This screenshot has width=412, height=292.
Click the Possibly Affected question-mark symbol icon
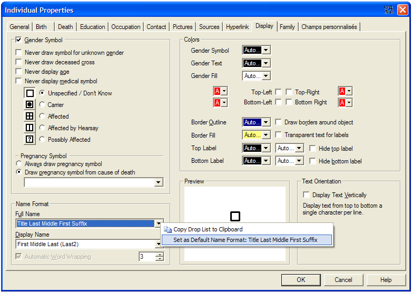pos(30,140)
